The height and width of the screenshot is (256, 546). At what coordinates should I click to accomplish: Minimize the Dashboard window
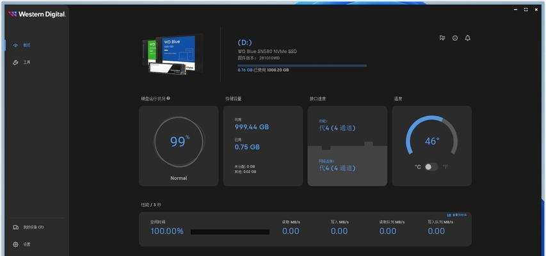516,10
